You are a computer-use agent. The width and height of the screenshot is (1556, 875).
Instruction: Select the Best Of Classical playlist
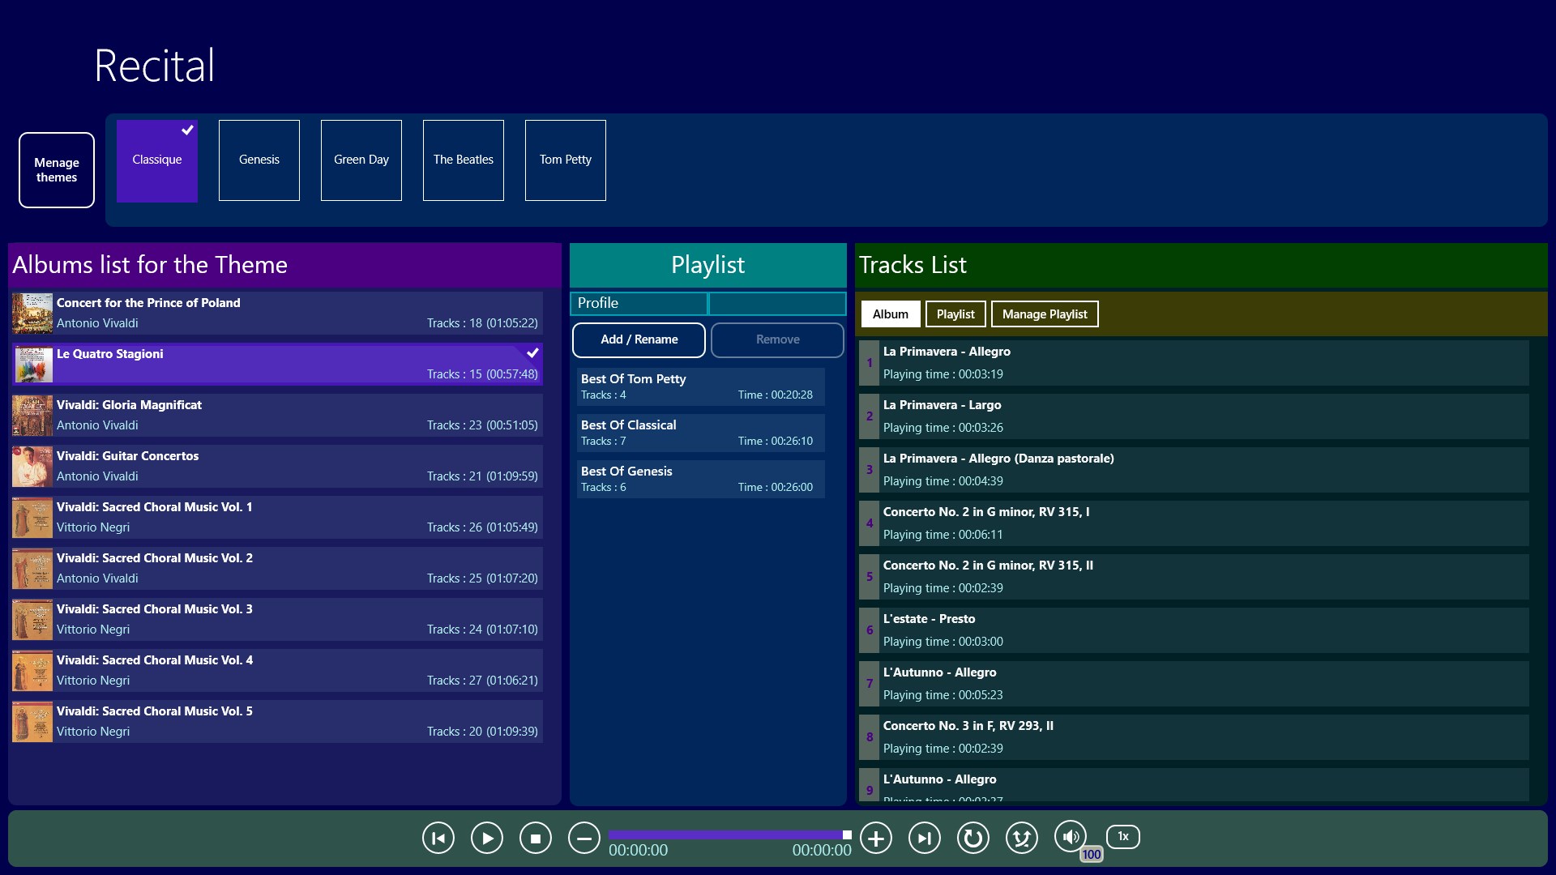(x=701, y=433)
